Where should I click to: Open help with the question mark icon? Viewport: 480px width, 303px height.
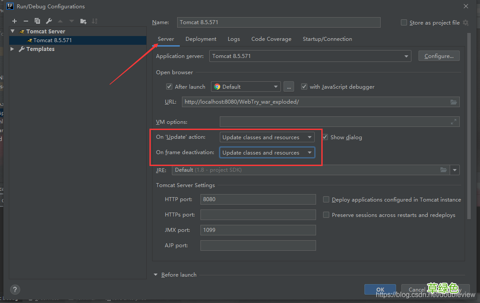[x=15, y=289]
